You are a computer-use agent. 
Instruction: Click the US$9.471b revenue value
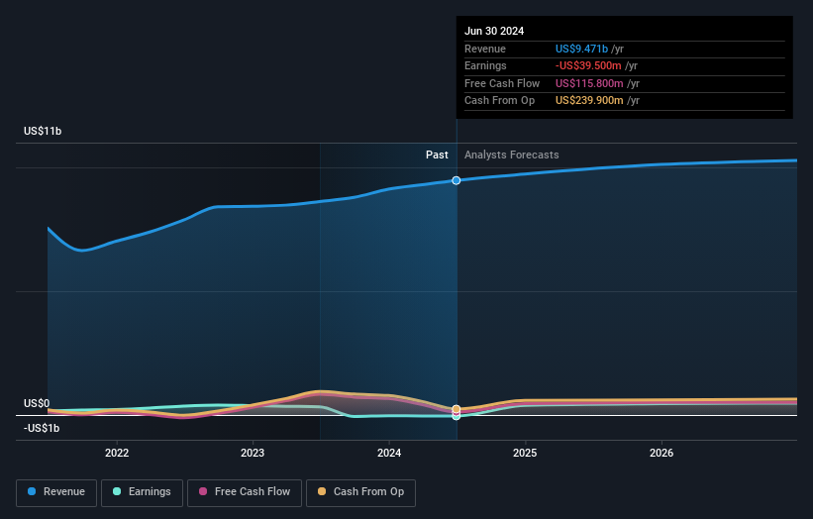tap(581, 49)
